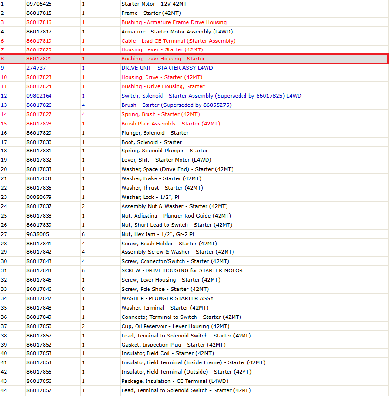389x396 pixels.
Task: Click item number 42 in first column
Action: tap(4, 372)
